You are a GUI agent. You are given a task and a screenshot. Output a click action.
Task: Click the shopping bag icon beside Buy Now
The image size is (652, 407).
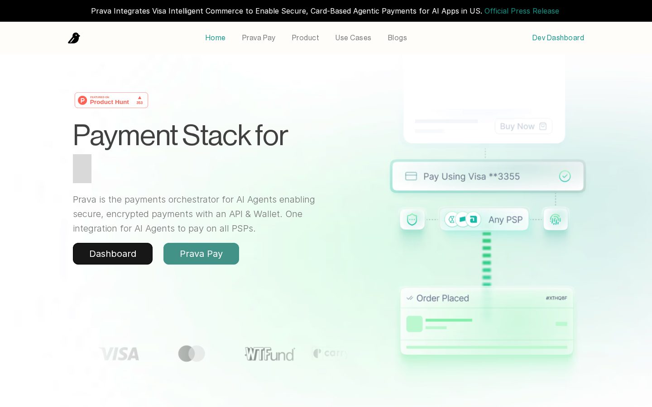(x=543, y=126)
